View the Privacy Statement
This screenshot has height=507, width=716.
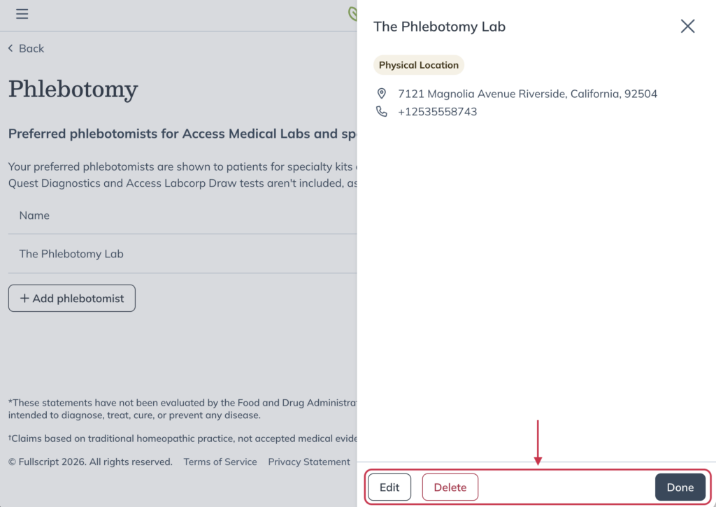click(309, 462)
